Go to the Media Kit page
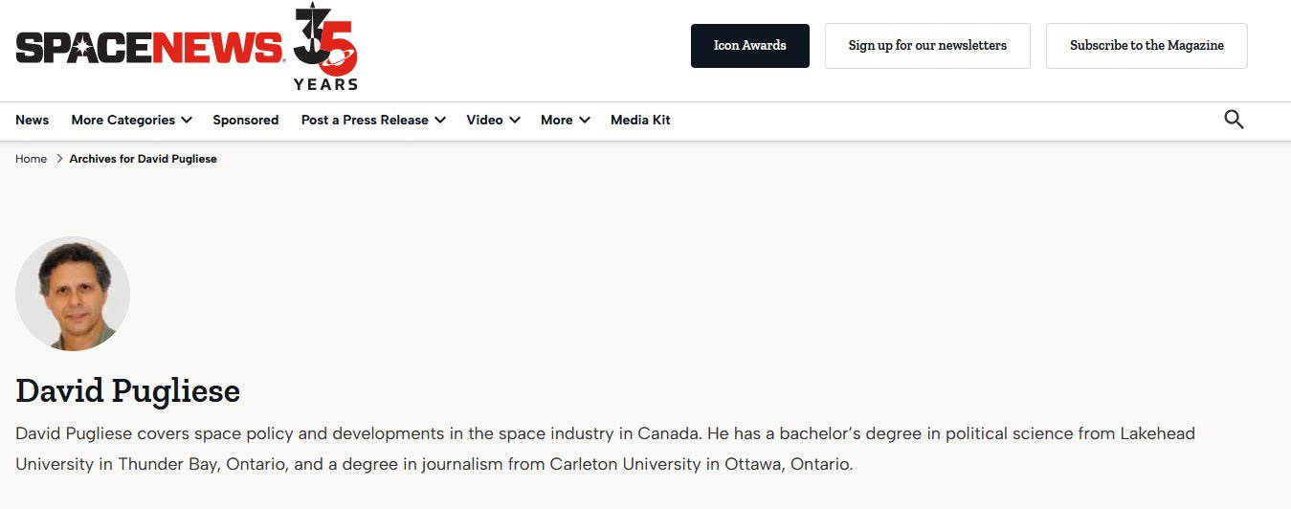 (640, 121)
